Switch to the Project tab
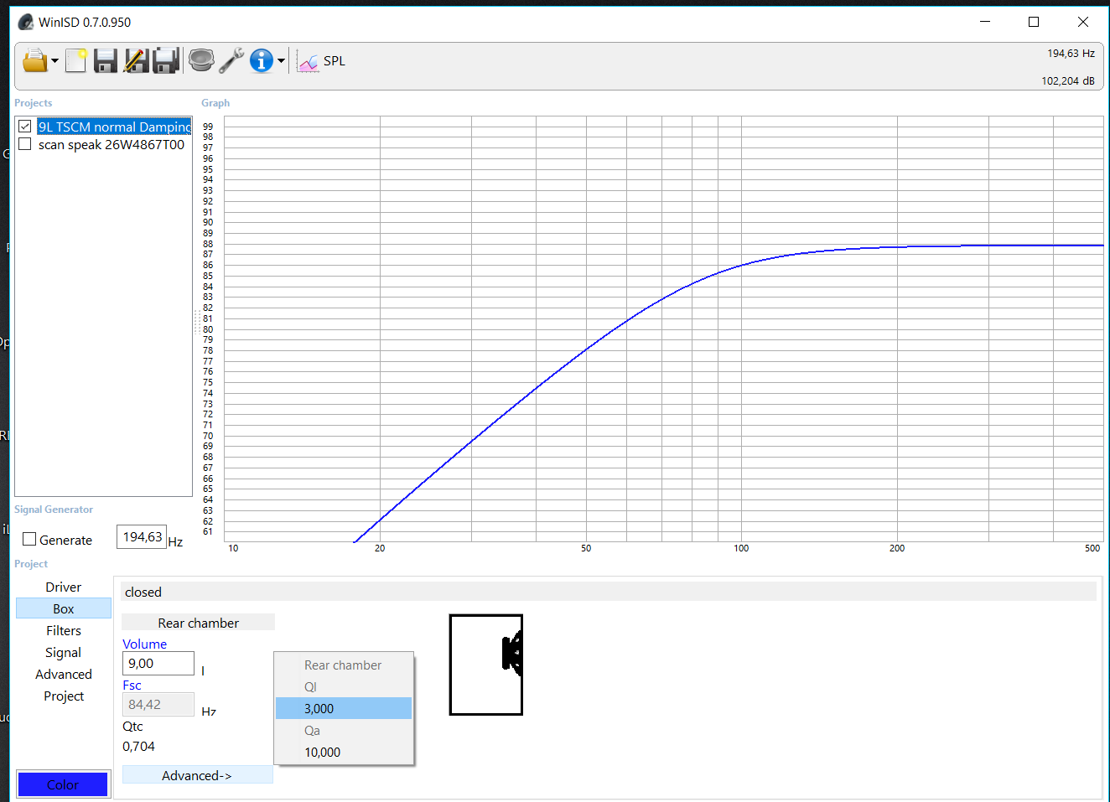1110x802 pixels. [x=64, y=696]
